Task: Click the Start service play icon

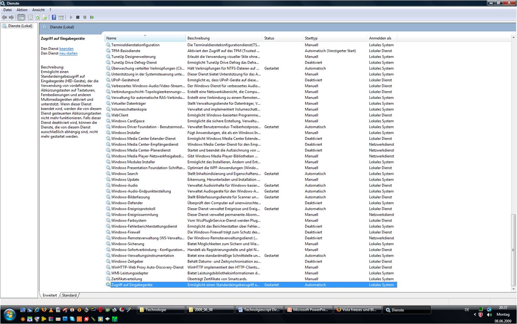Action: (71, 17)
